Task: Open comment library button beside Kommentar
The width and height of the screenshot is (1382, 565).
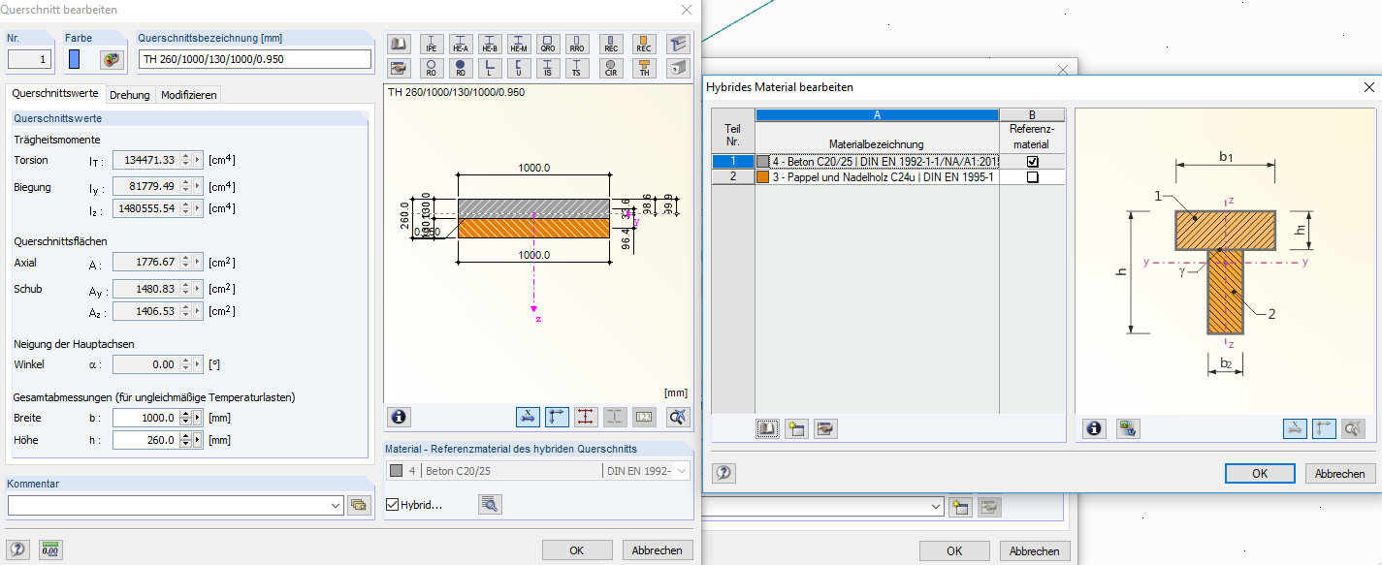Action: 359,505
